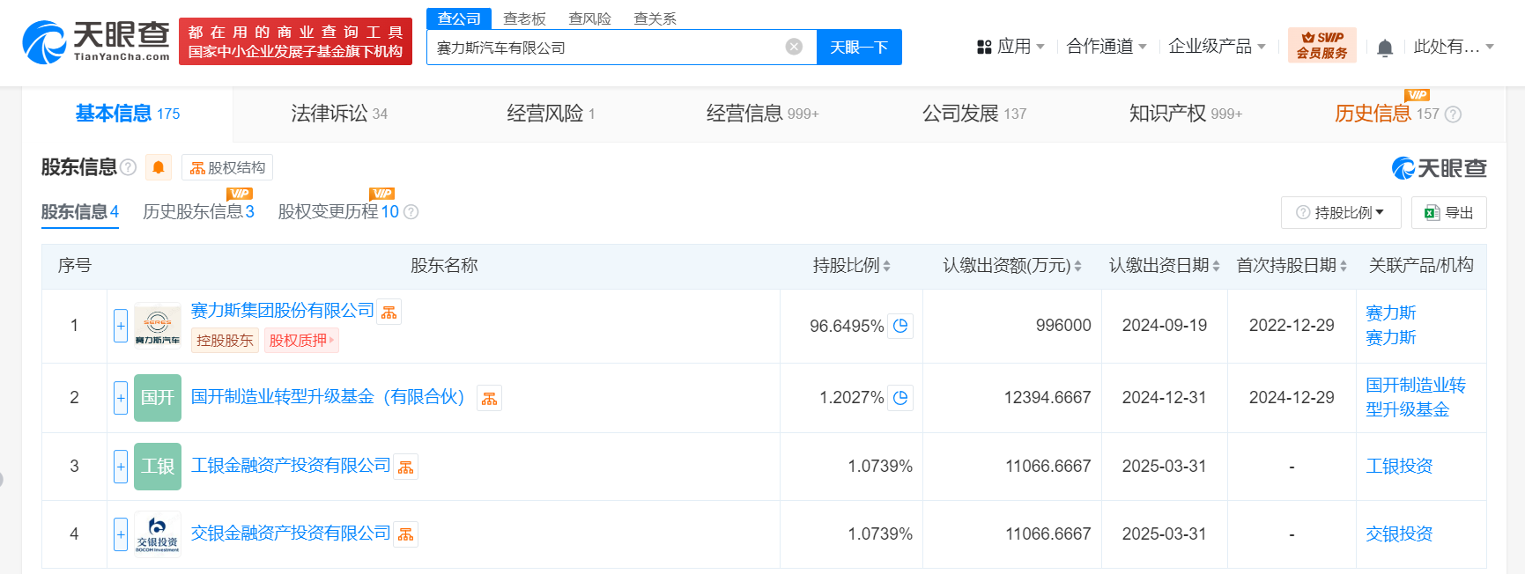
Task: Open the 应用 dropdown menu
Action: click(1010, 47)
